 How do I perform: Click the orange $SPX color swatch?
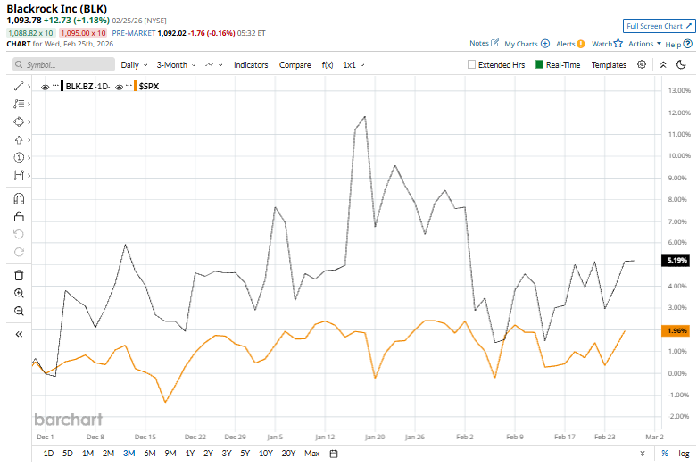(135, 86)
